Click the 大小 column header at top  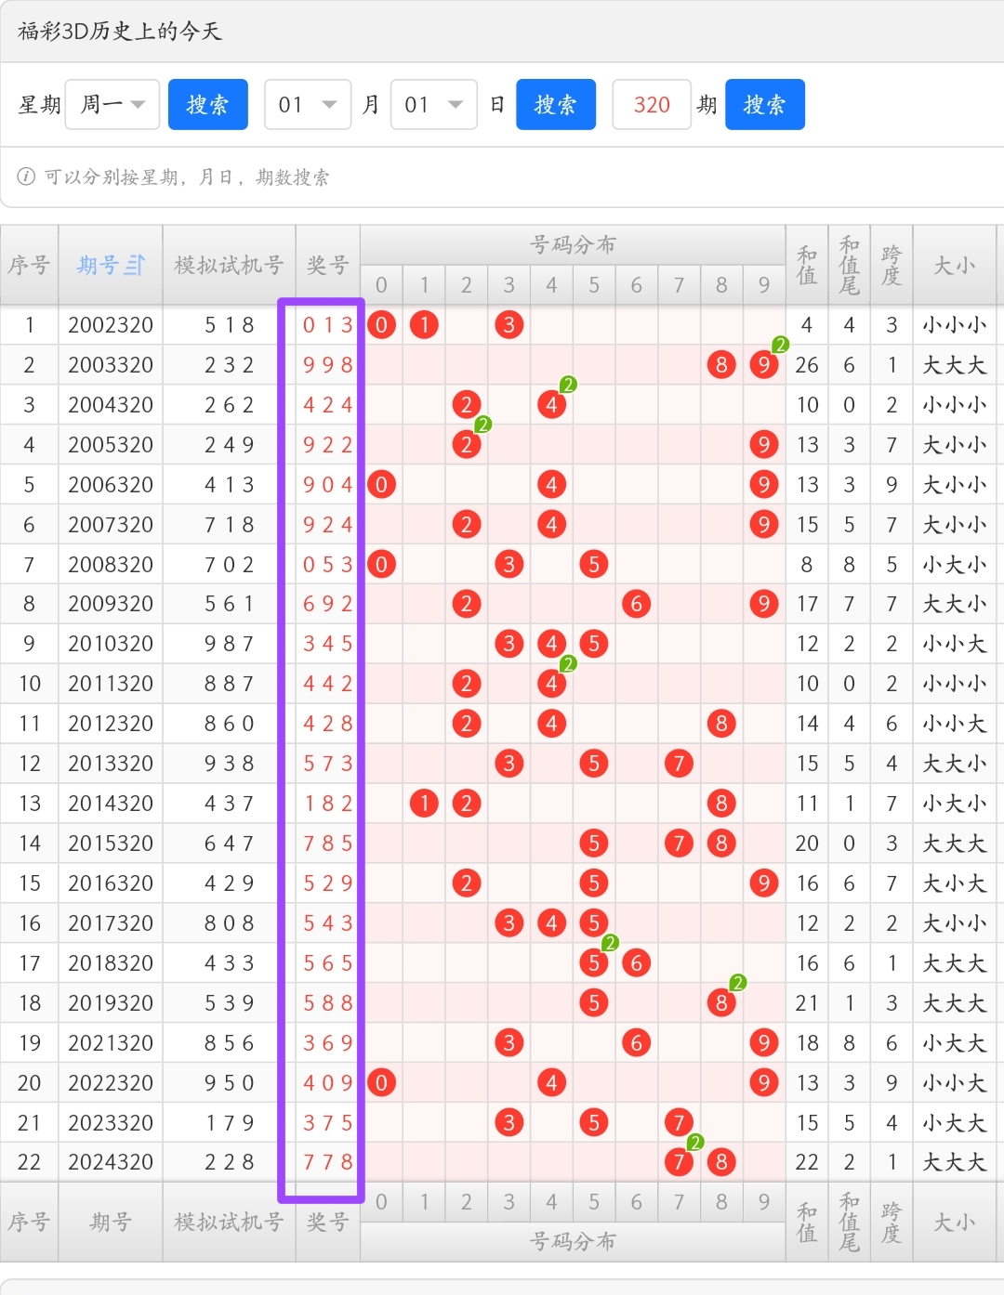click(954, 266)
